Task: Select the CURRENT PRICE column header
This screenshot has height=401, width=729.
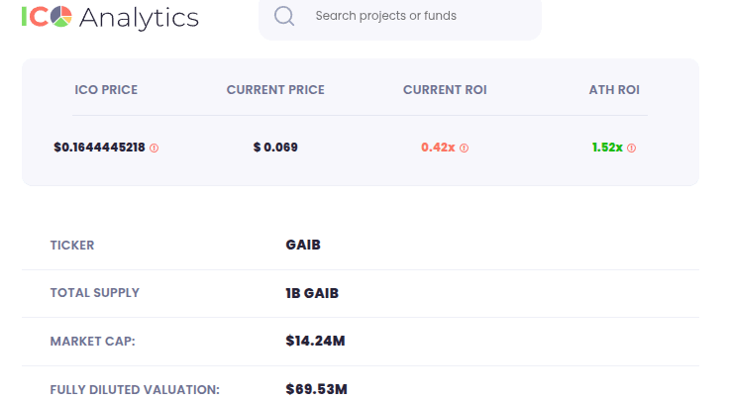Action: pos(275,90)
